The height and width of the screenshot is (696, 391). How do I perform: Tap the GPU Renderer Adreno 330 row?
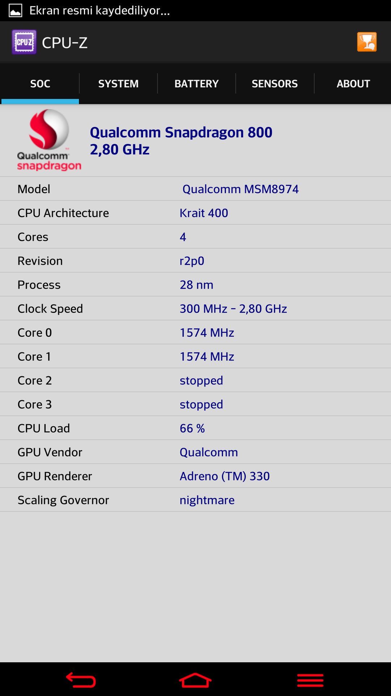195,476
